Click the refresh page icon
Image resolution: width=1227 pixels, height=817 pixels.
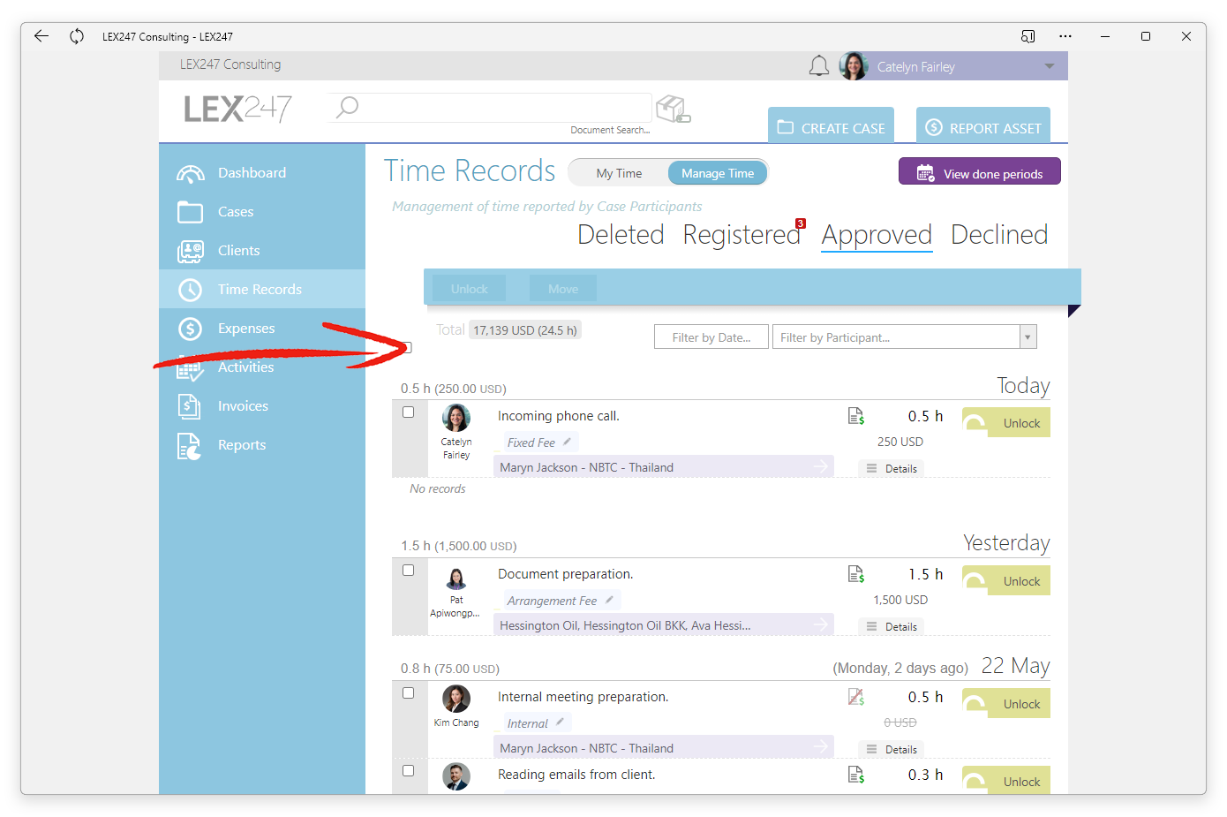click(77, 36)
